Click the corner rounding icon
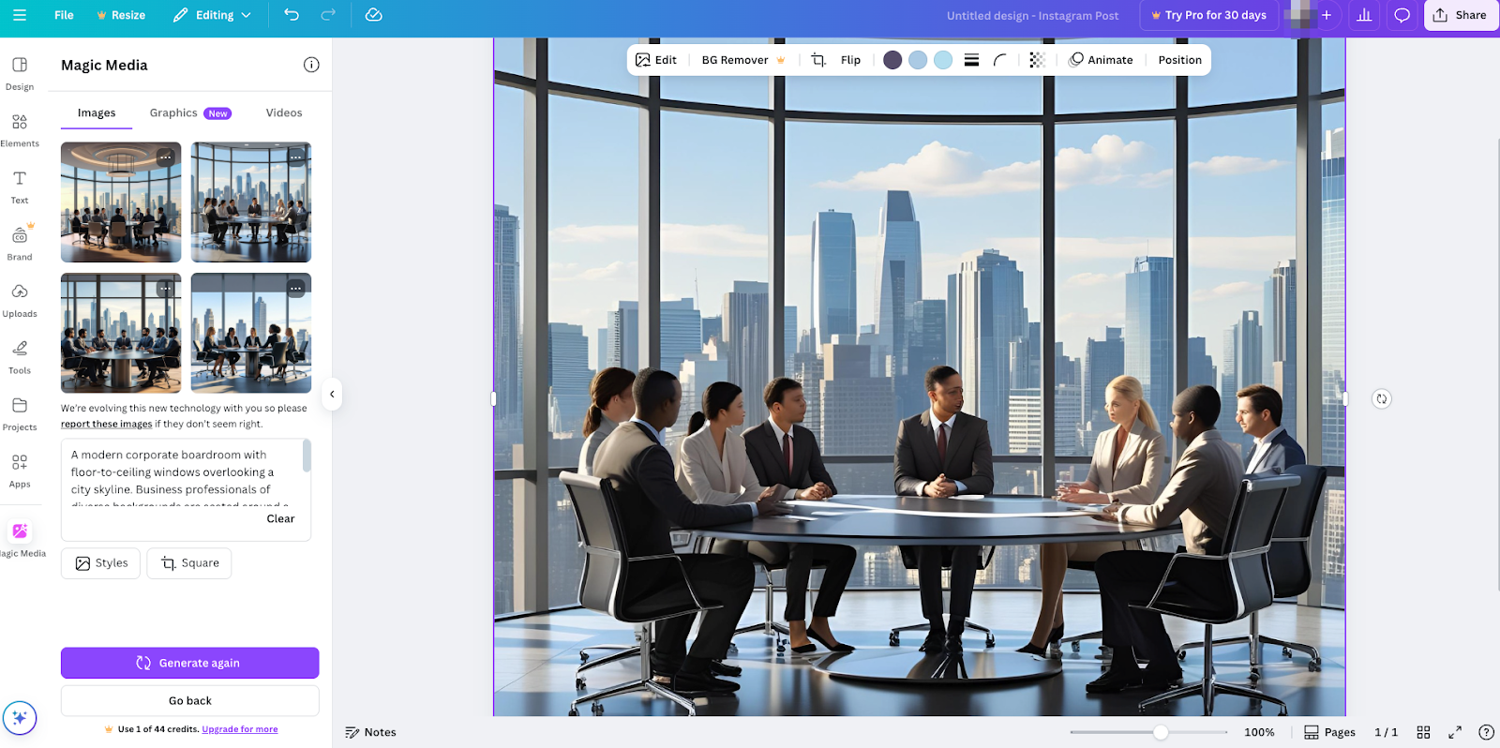The width and height of the screenshot is (1500, 748). pos(1000,60)
